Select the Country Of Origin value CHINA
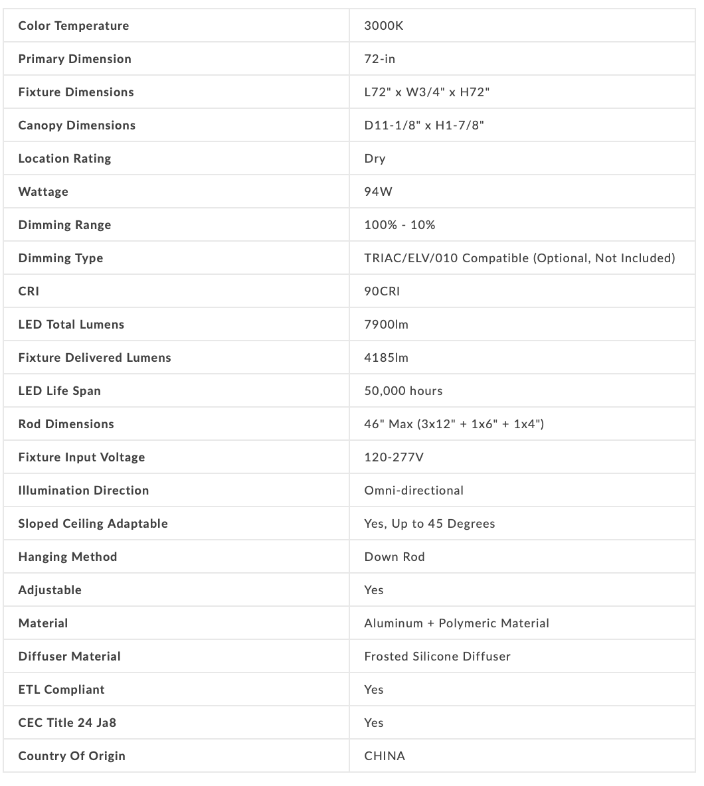Image resolution: width=704 pixels, height=786 pixels. 385,756
